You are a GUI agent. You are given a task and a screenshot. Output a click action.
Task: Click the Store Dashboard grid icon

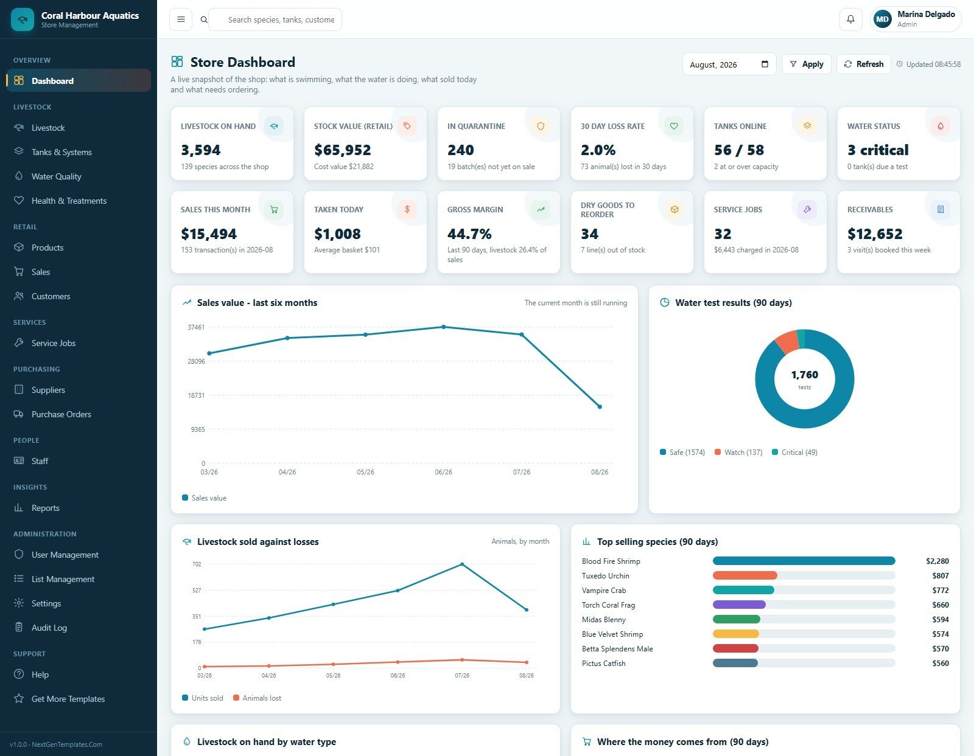click(x=177, y=61)
